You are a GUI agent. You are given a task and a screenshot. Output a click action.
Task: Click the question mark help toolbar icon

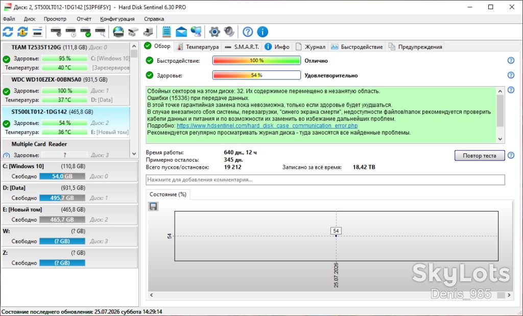tap(248, 32)
